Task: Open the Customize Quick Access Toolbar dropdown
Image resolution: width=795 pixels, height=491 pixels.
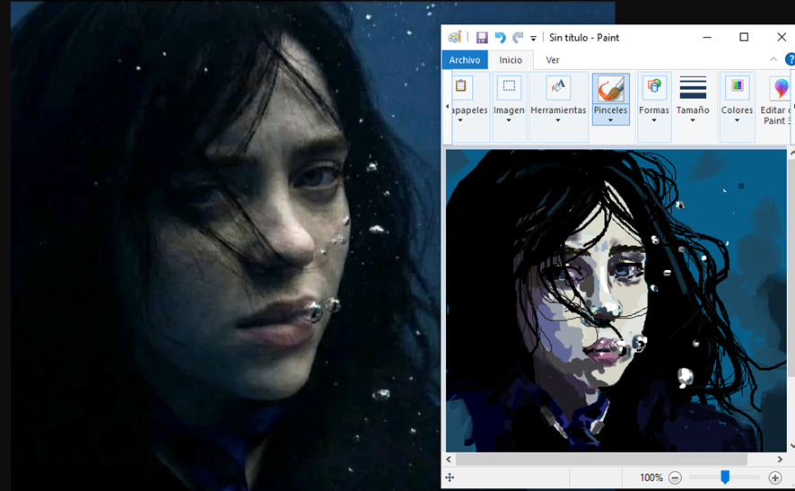Action: pyautogui.click(x=533, y=38)
